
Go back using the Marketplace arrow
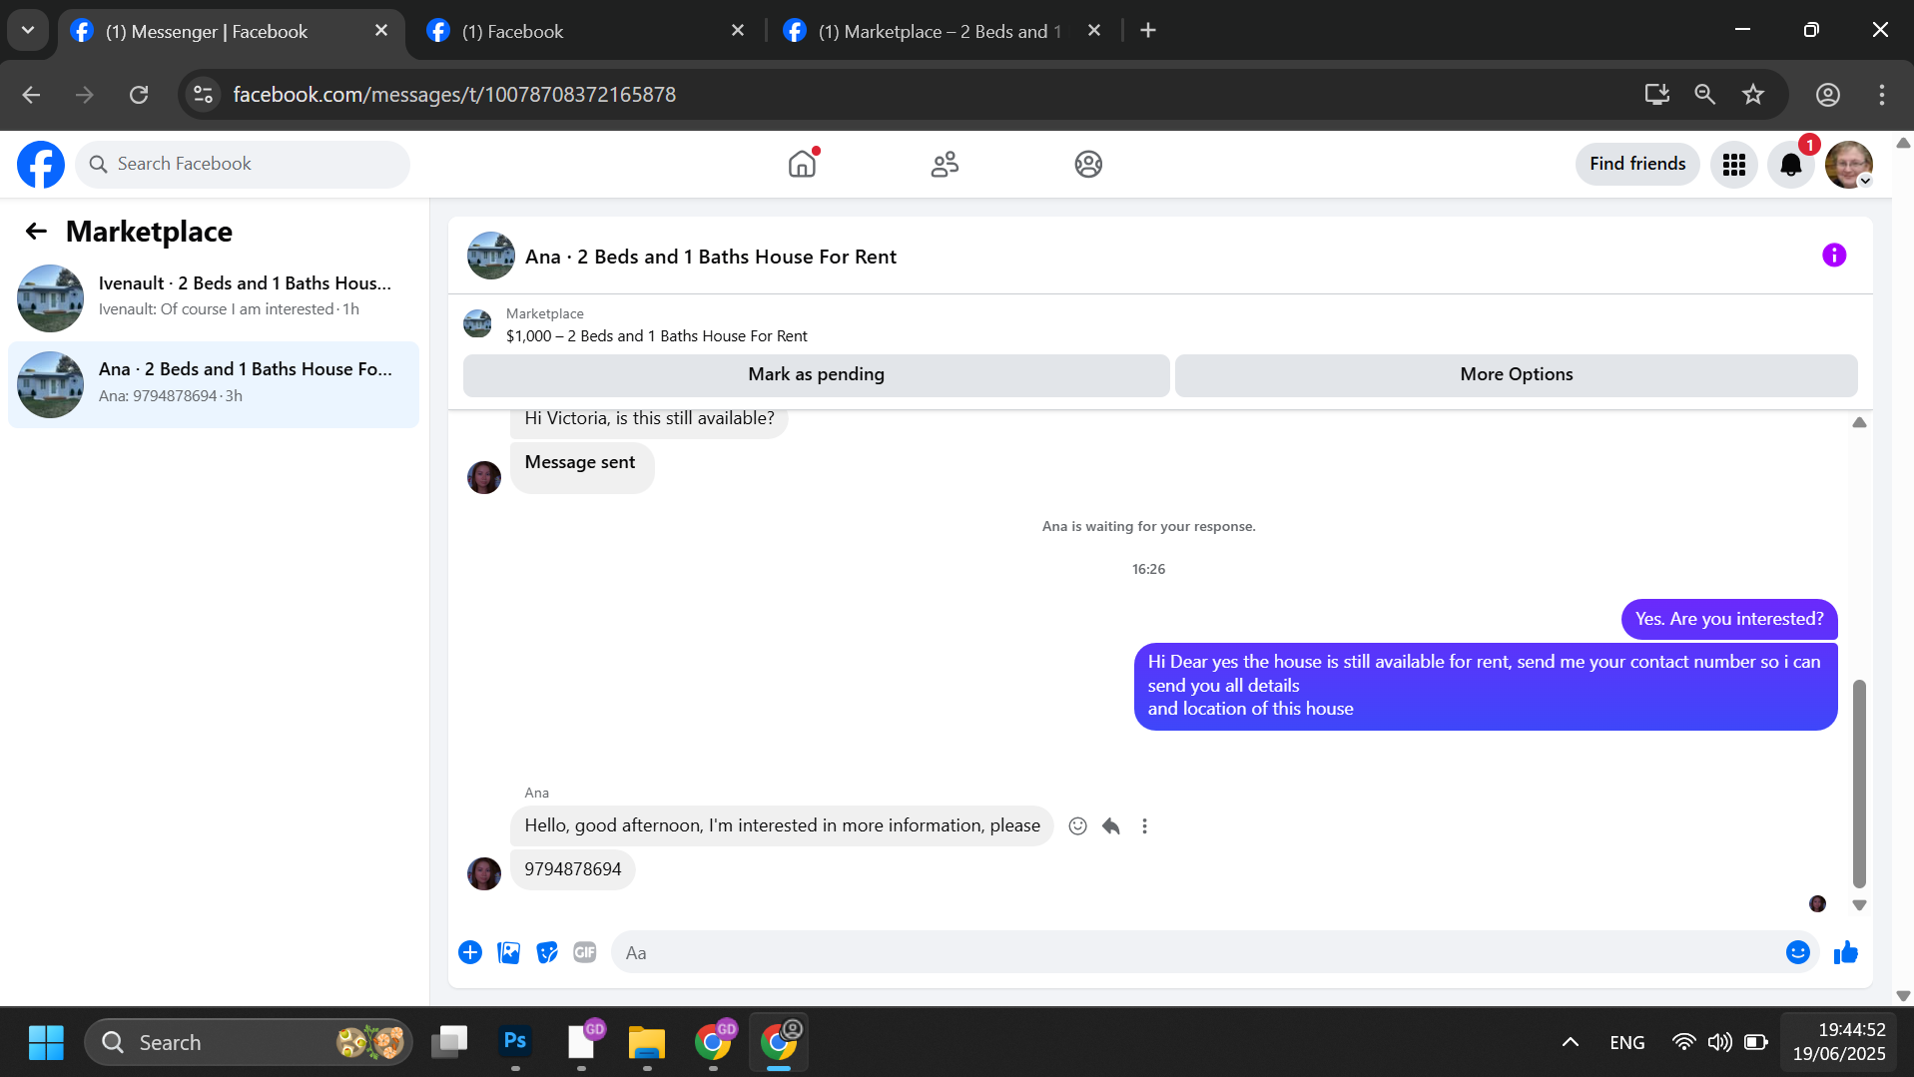pyautogui.click(x=37, y=232)
